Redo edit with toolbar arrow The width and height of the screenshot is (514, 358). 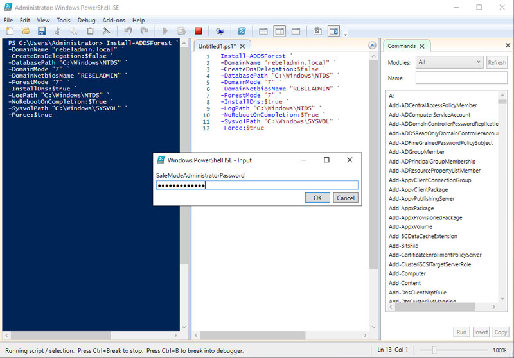pos(144,31)
